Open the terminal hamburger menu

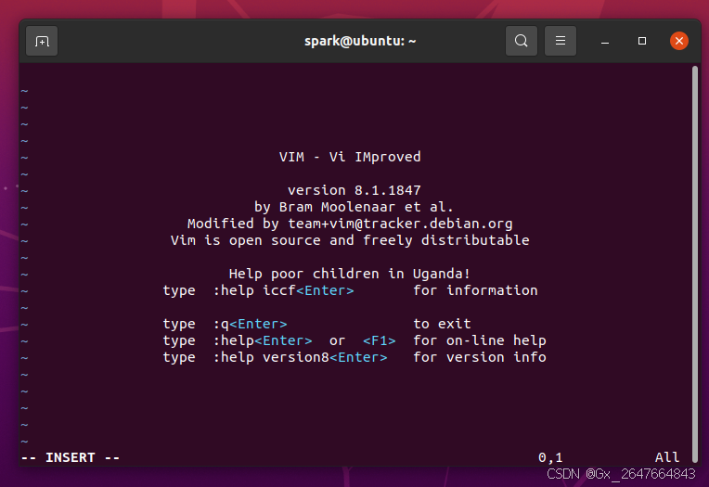pos(561,41)
